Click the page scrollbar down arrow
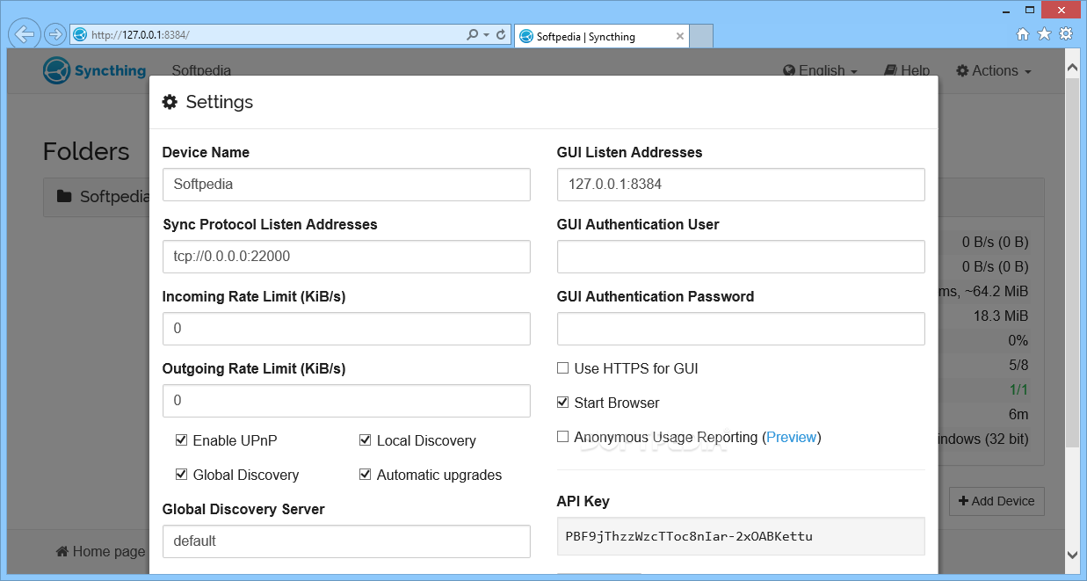Viewport: 1087px width, 581px height. [x=1072, y=555]
